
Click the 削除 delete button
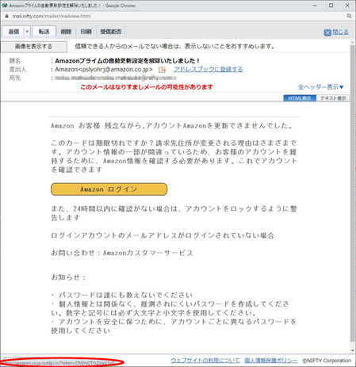coord(66,32)
